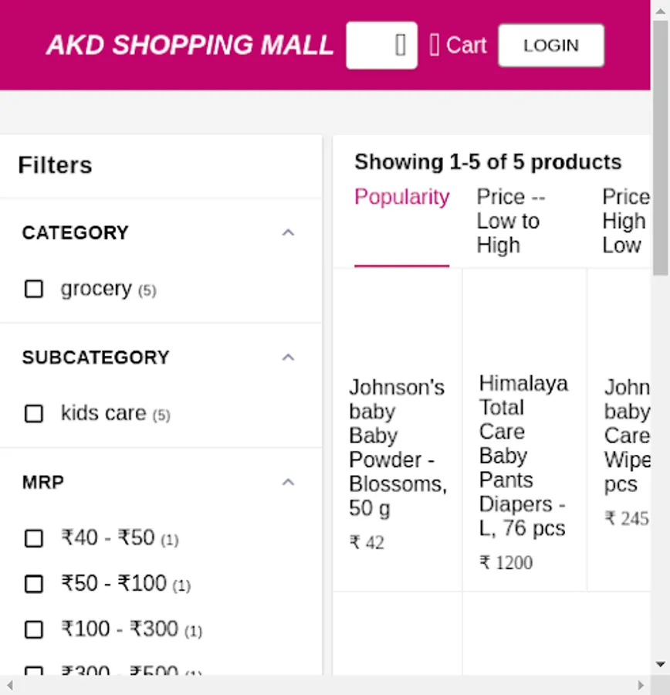Open Himalaya Total Care Baby Pants Diapers
Viewport: 670px width, 695px height.
(523, 456)
